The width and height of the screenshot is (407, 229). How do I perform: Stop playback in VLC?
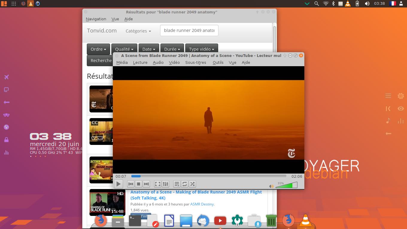138,184
